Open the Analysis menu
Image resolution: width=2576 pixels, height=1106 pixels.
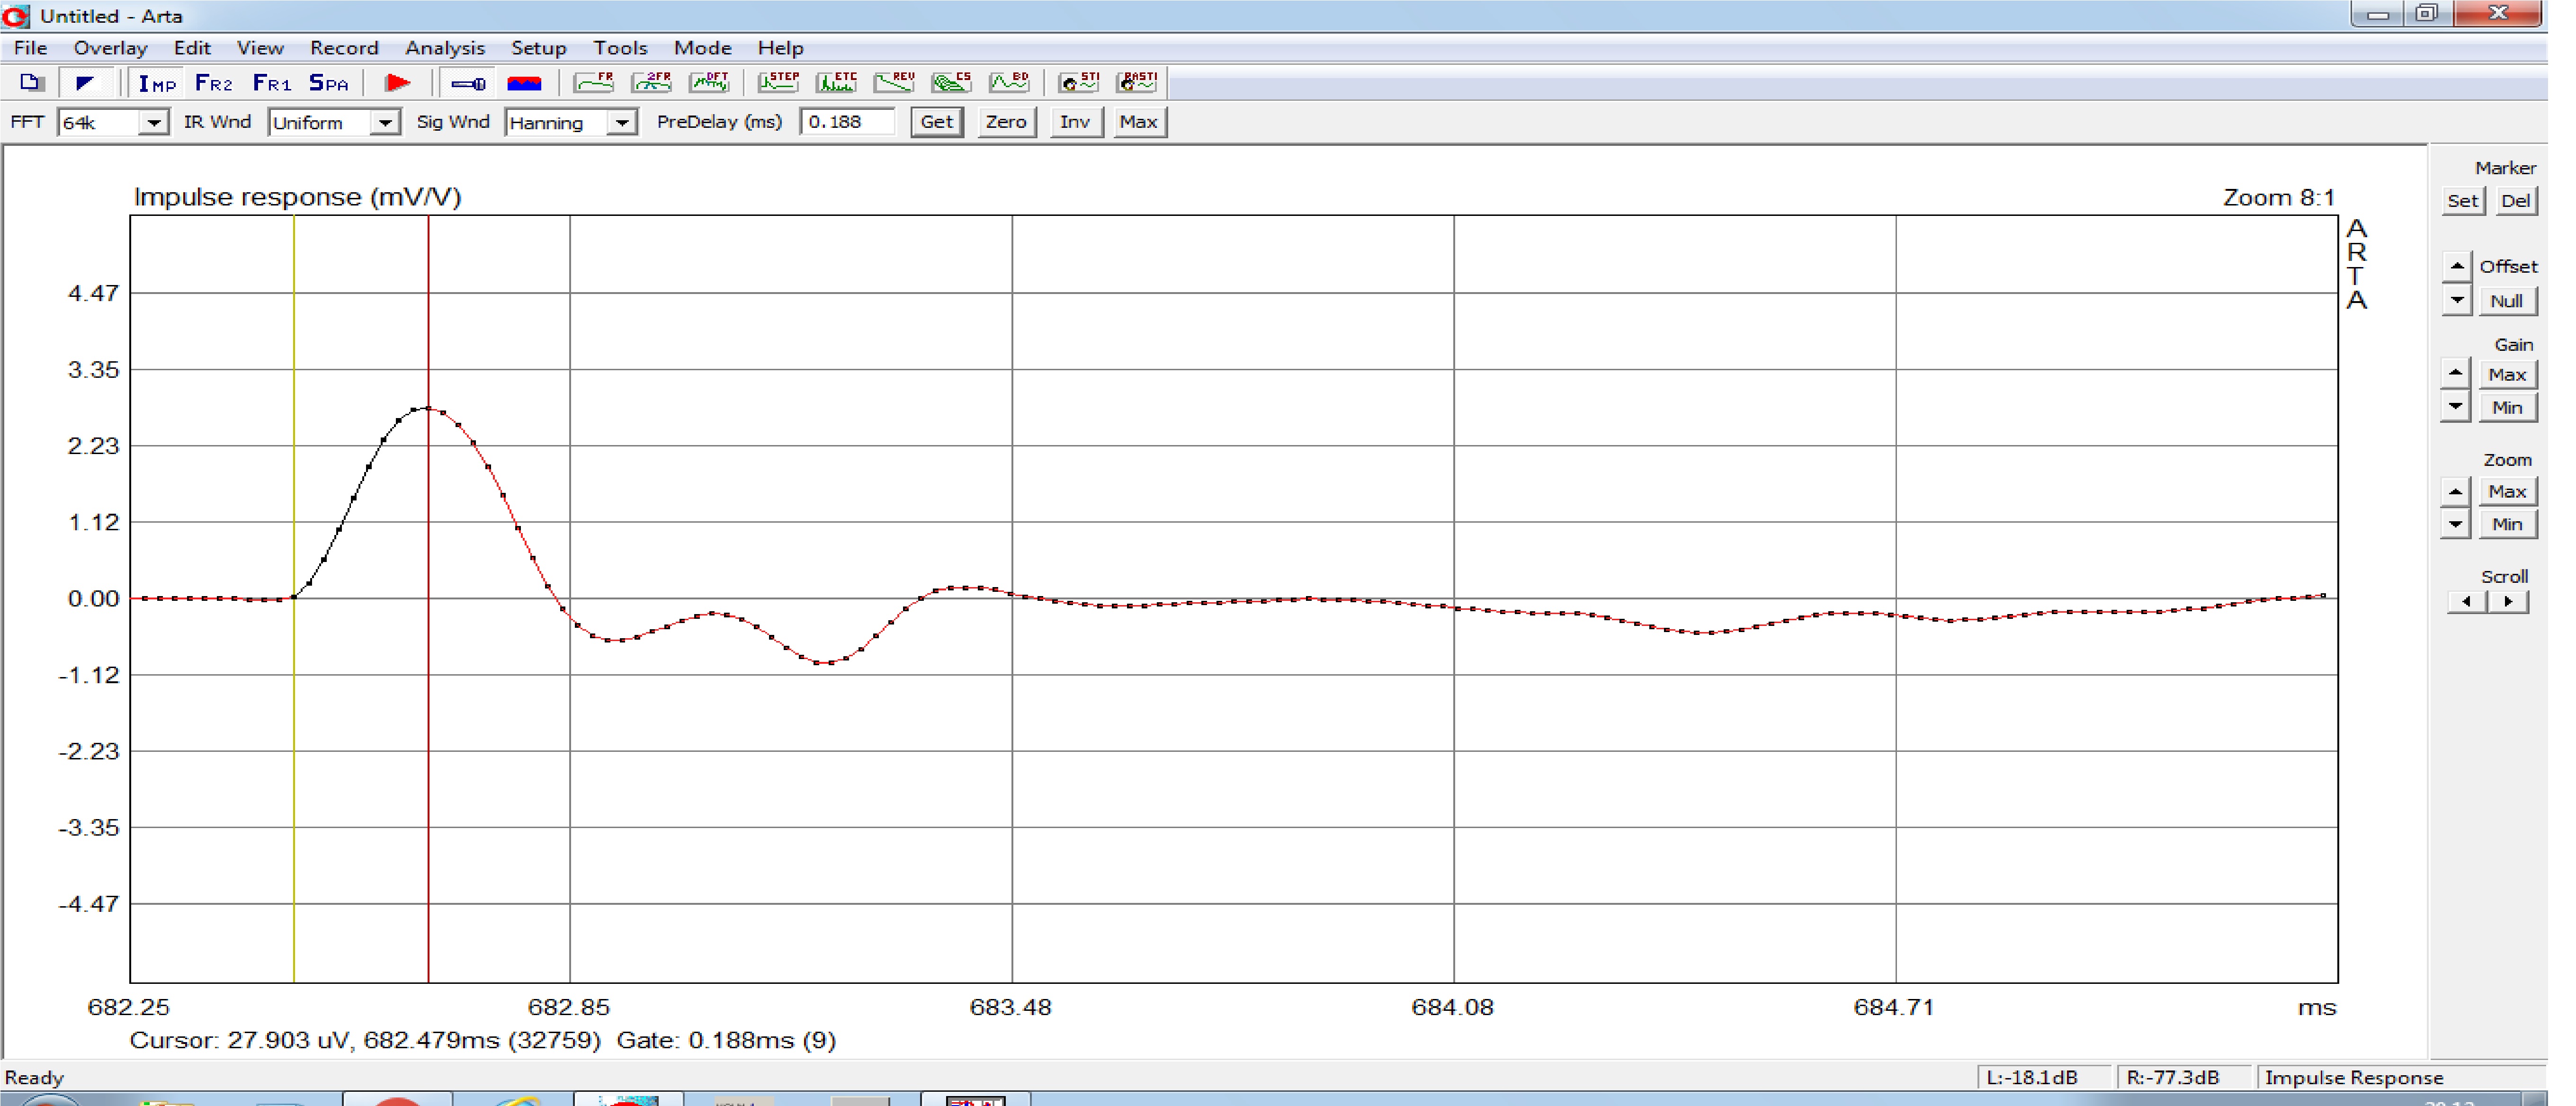click(444, 48)
